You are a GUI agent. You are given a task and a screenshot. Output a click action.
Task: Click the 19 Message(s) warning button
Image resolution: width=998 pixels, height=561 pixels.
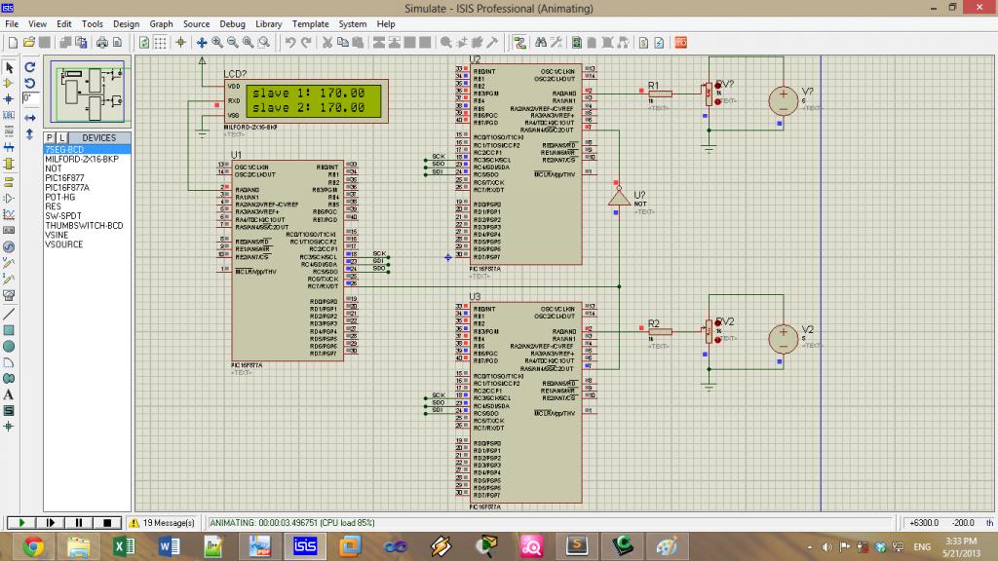(x=162, y=523)
